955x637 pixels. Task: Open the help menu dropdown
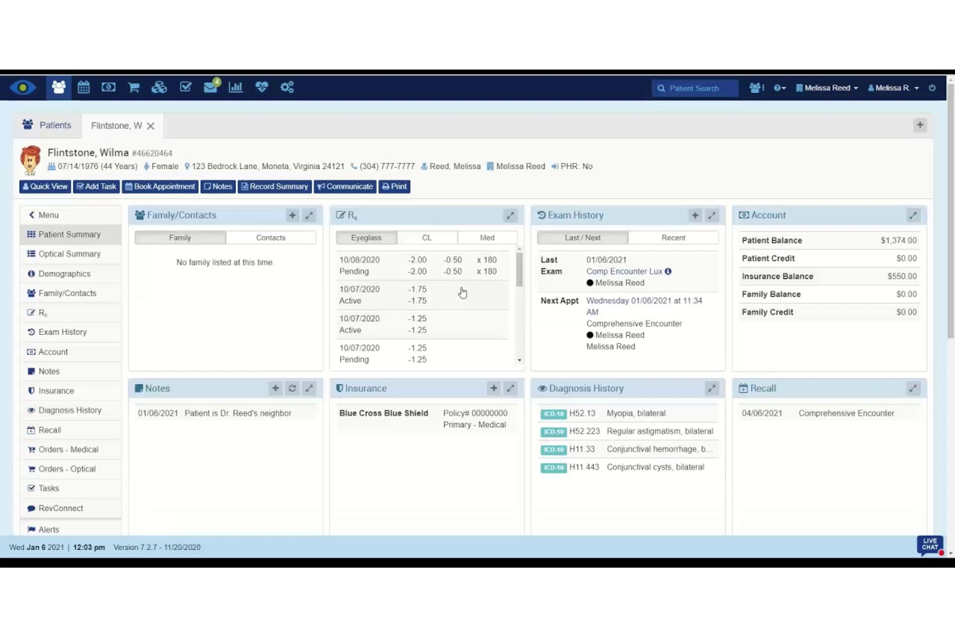click(779, 87)
